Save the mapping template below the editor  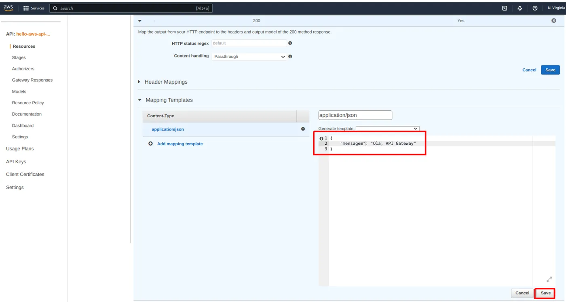545,293
